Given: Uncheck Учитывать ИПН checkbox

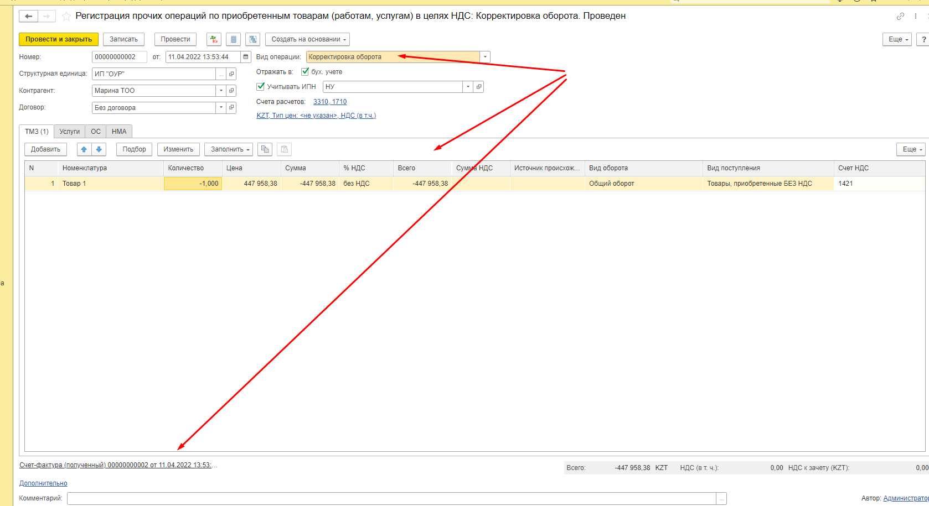Looking at the screenshot, I should pyautogui.click(x=261, y=87).
